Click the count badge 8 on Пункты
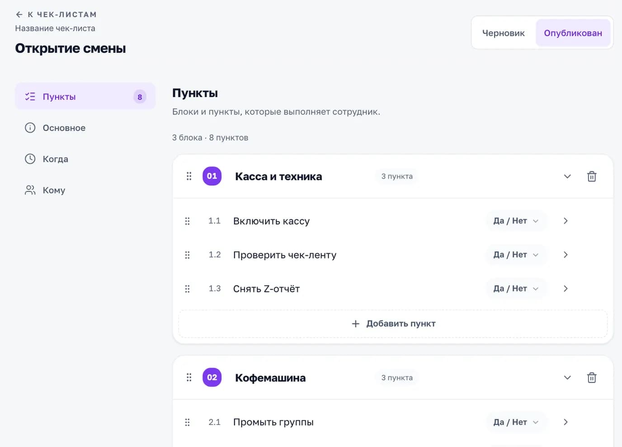Image resolution: width=622 pixels, height=447 pixels. [x=140, y=97]
